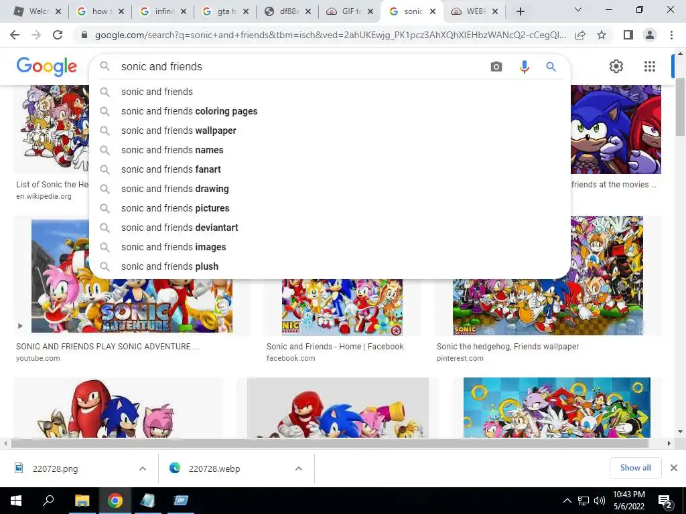Open 'Sonic and Friends - Home | Facebook' link
Screen dimensions: 686x514
point(335,347)
